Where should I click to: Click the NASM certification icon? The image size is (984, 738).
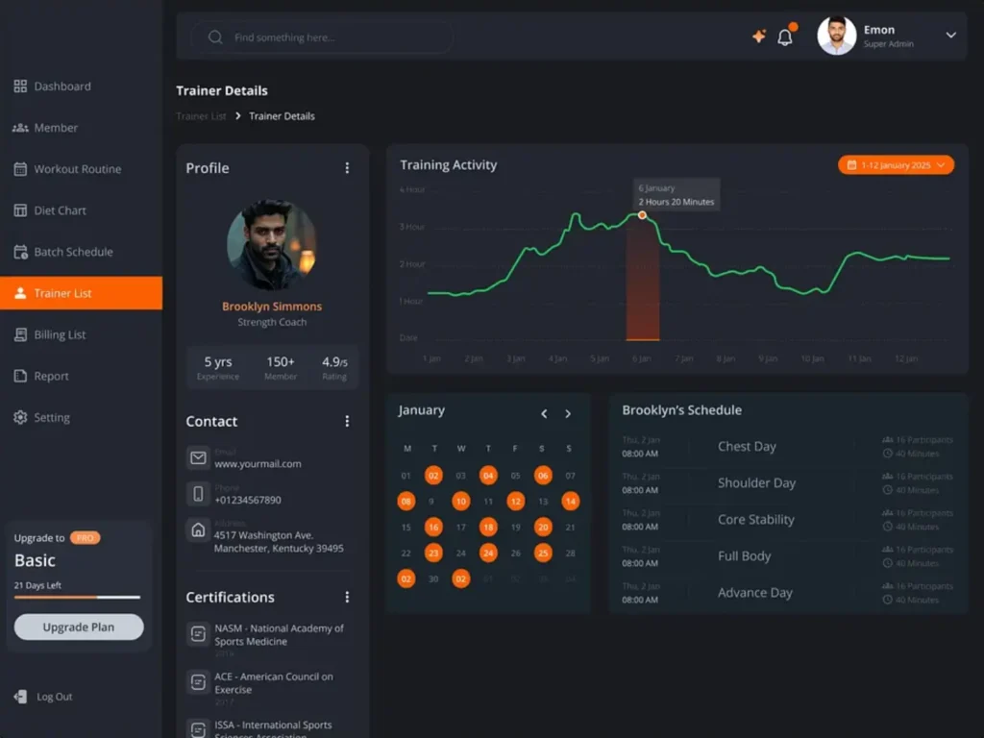click(x=198, y=633)
